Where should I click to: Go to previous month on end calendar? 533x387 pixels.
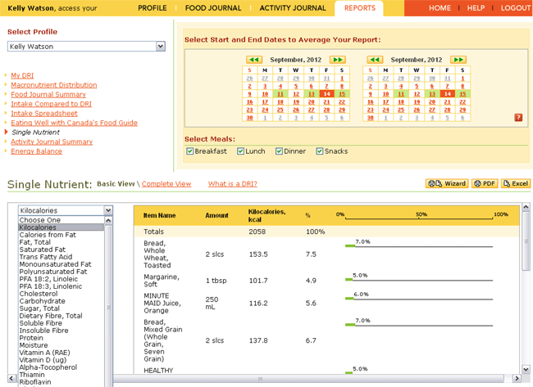375,60
